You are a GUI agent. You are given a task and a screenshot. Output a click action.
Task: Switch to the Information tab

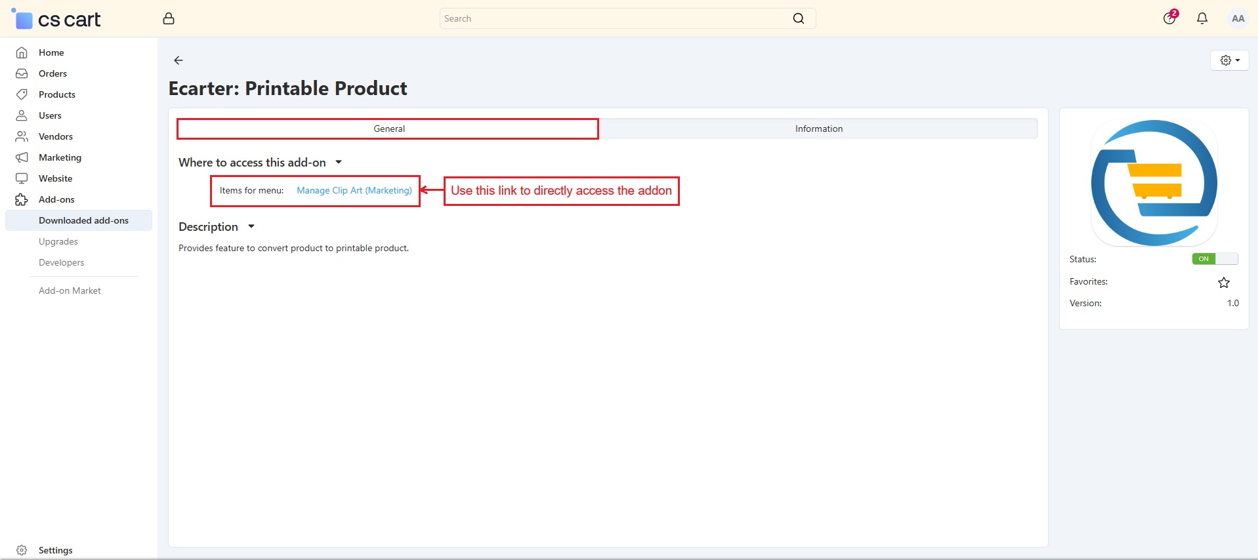coord(818,129)
